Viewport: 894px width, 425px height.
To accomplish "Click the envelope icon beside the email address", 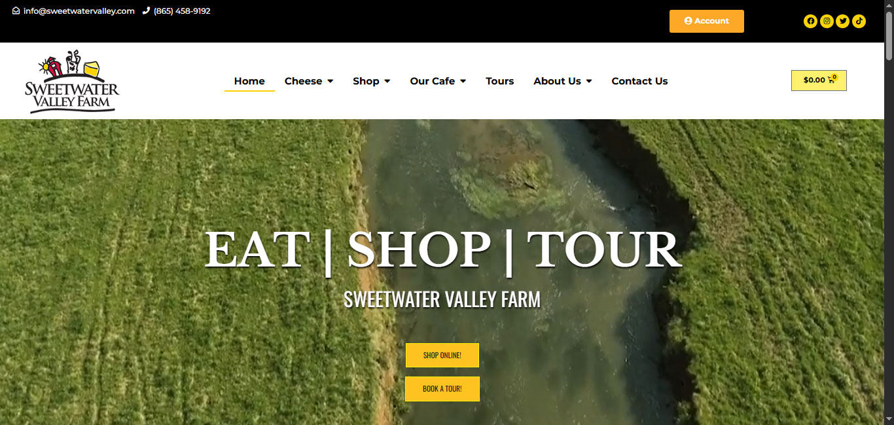I will (x=16, y=11).
